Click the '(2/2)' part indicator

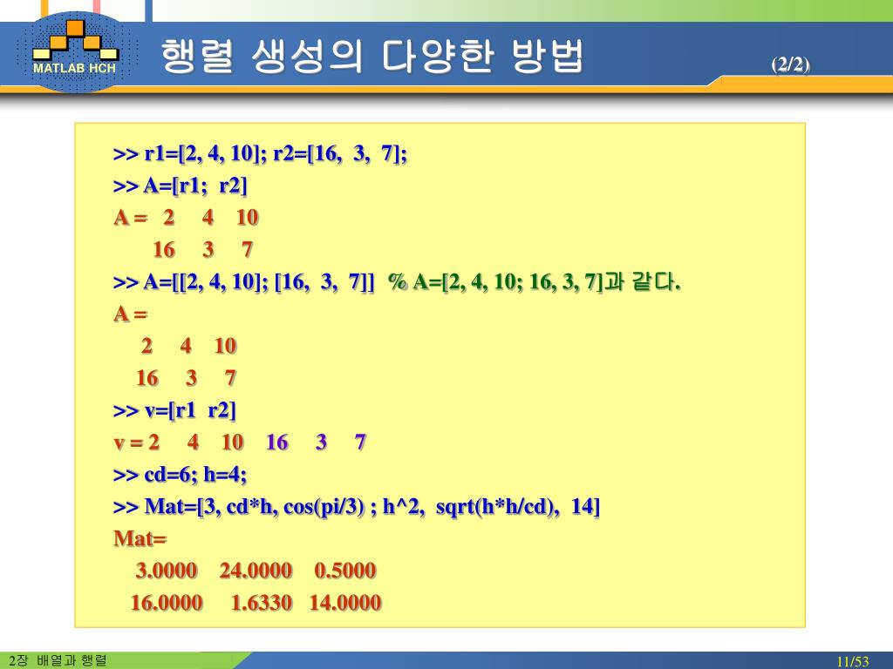790,64
